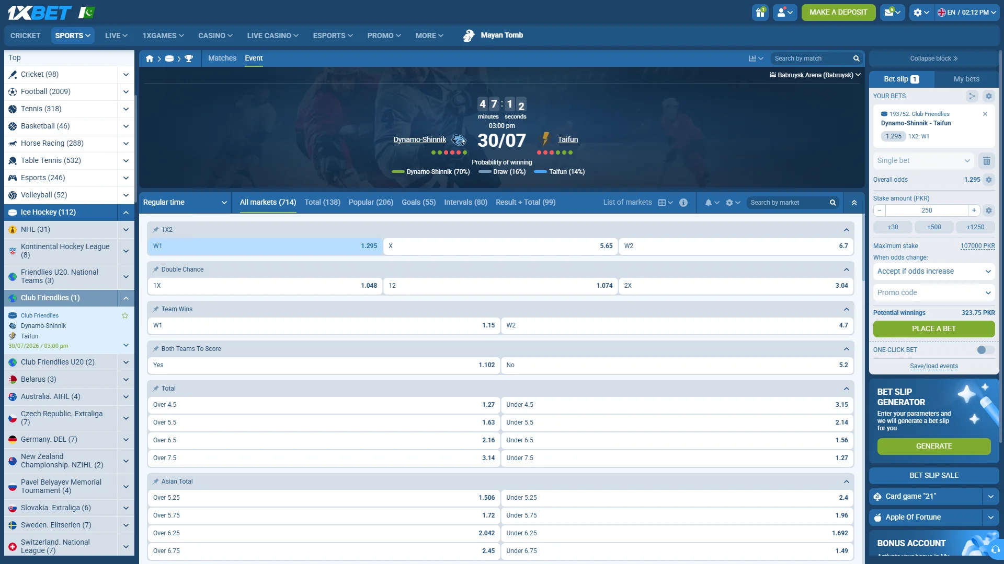The height and width of the screenshot is (564, 1004).
Task: Click the search by market magnifier
Action: tap(833, 203)
